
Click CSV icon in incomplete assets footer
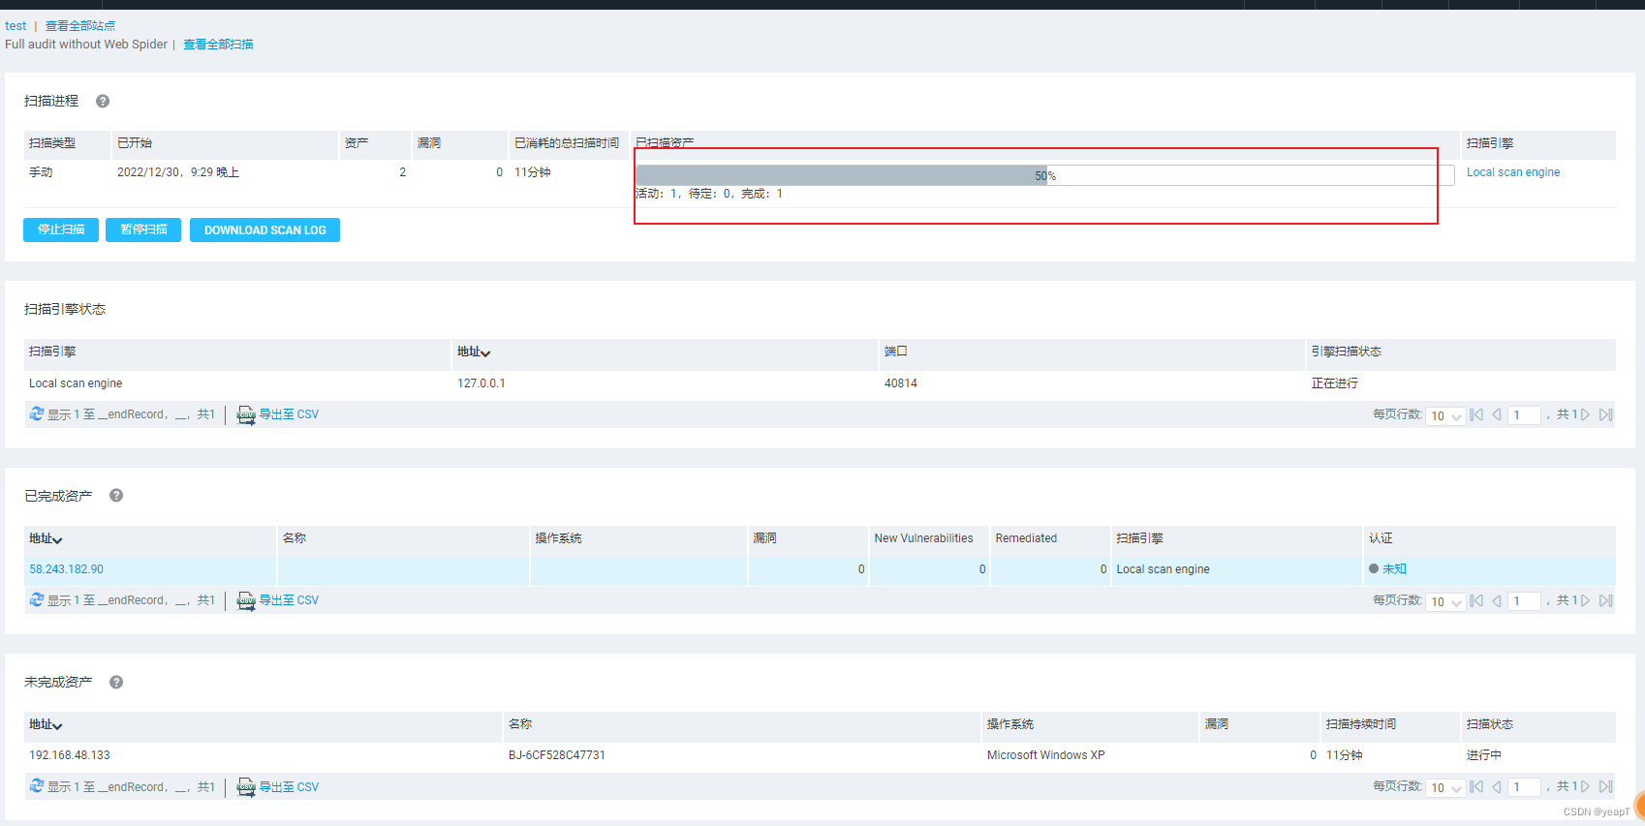(246, 788)
